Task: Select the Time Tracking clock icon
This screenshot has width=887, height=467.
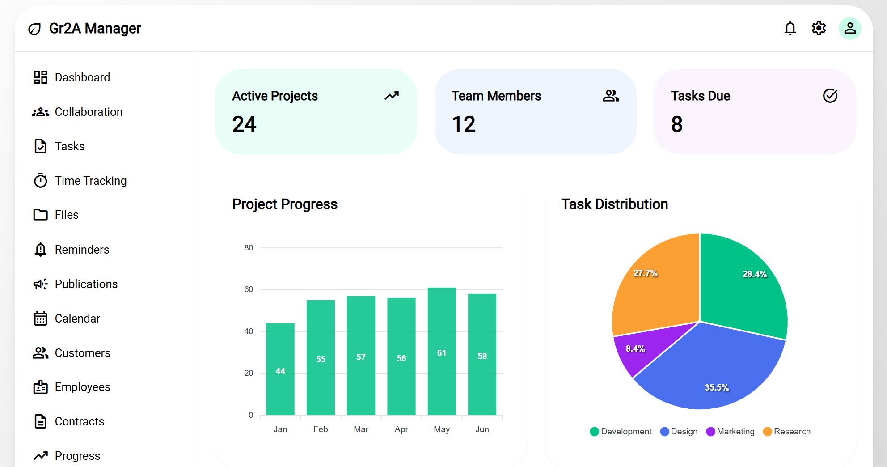Action: (40, 181)
